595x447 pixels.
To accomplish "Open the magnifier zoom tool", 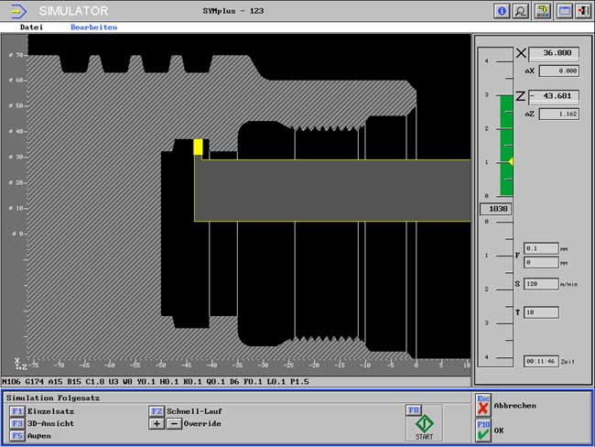I will click(521, 11).
